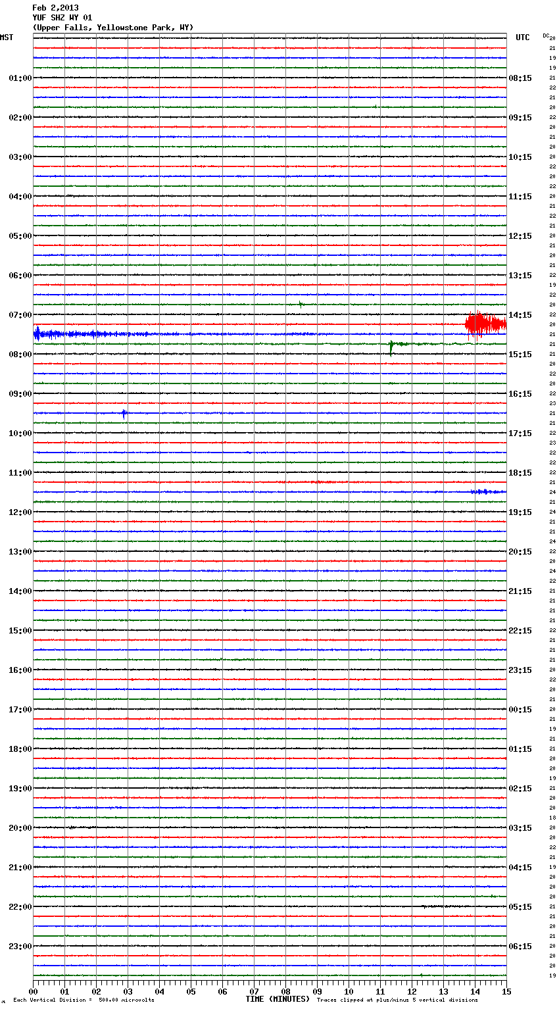
Task: Select the 21:00 MST row label
Action: click(x=20, y=868)
